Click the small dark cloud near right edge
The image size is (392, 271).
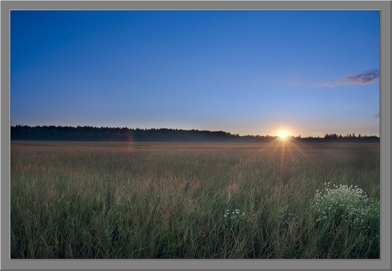click(x=377, y=115)
